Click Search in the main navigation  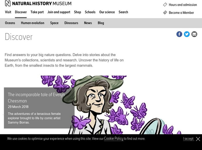123,12
